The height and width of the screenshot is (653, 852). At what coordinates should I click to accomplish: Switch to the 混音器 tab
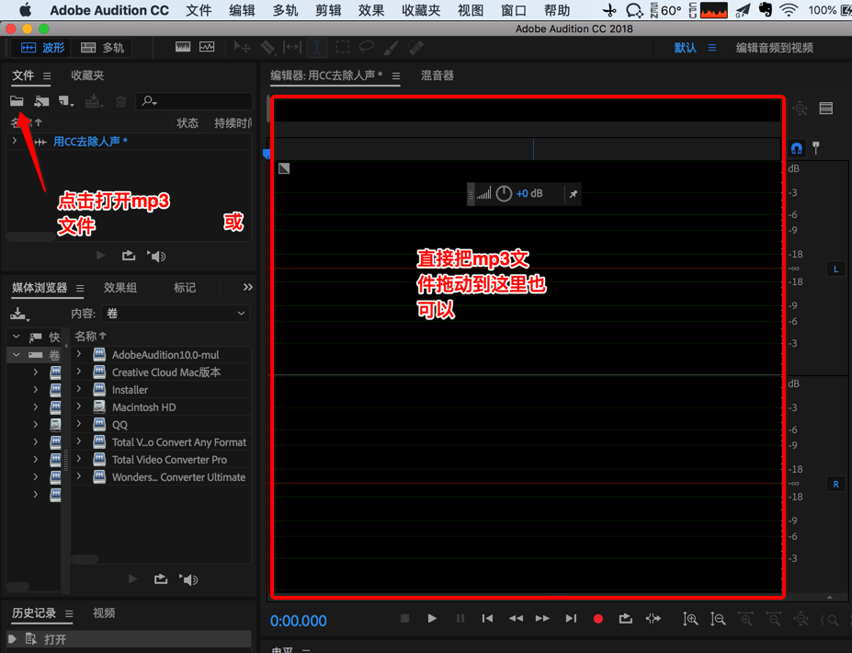pos(437,75)
